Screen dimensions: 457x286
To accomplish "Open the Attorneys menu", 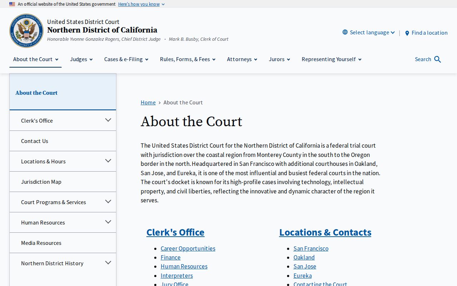I will pos(242,59).
